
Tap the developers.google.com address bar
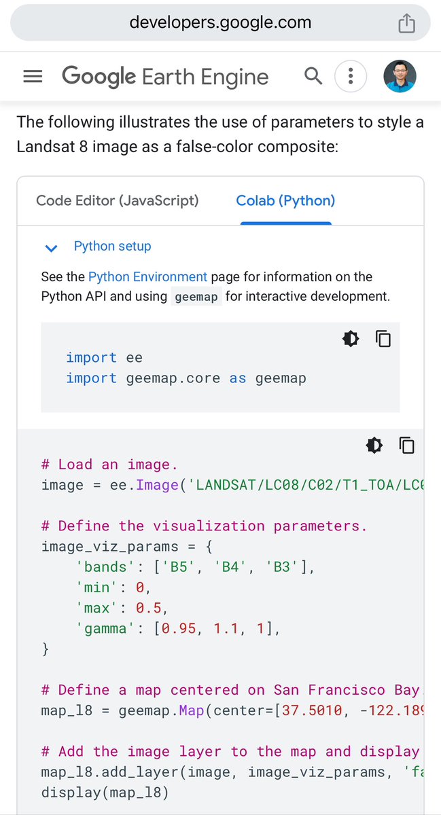tap(220, 23)
